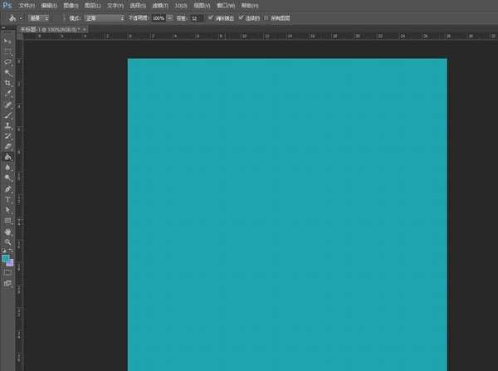Viewport: 498px width, 371px height.
Task: Select the Paint Bucket tool in toolbox
Action: pyautogui.click(x=7, y=156)
